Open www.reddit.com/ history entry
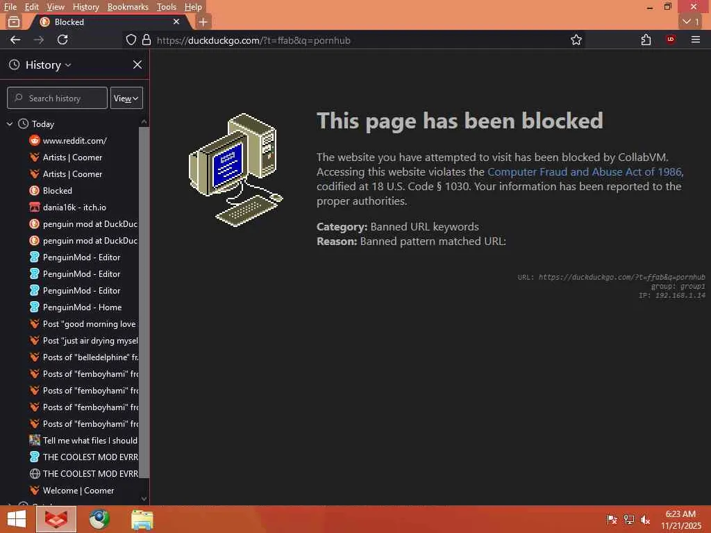The width and height of the screenshot is (711, 533). click(75, 140)
